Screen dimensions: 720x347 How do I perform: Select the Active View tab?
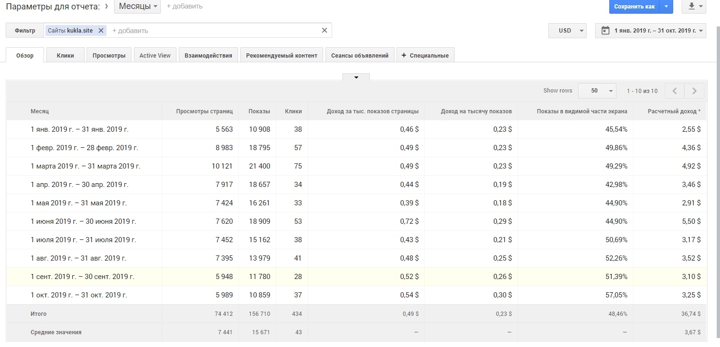pyautogui.click(x=155, y=55)
